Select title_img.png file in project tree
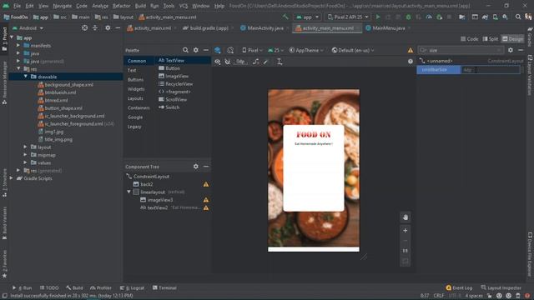This screenshot has width=534, height=300. [x=55, y=139]
